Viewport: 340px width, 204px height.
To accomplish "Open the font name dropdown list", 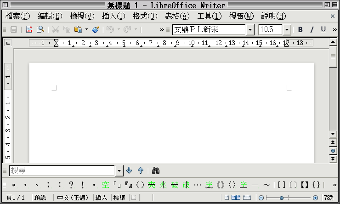I will [250, 30].
